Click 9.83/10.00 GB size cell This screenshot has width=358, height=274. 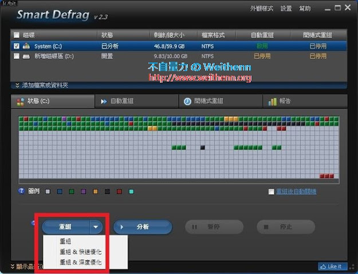pyautogui.click(x=171, y=56)
